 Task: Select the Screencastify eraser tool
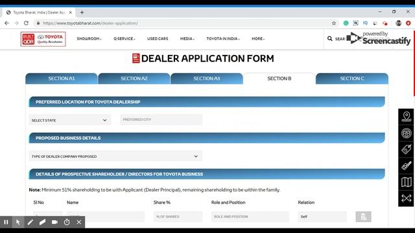pyautogui.click(x=42, y=222)
